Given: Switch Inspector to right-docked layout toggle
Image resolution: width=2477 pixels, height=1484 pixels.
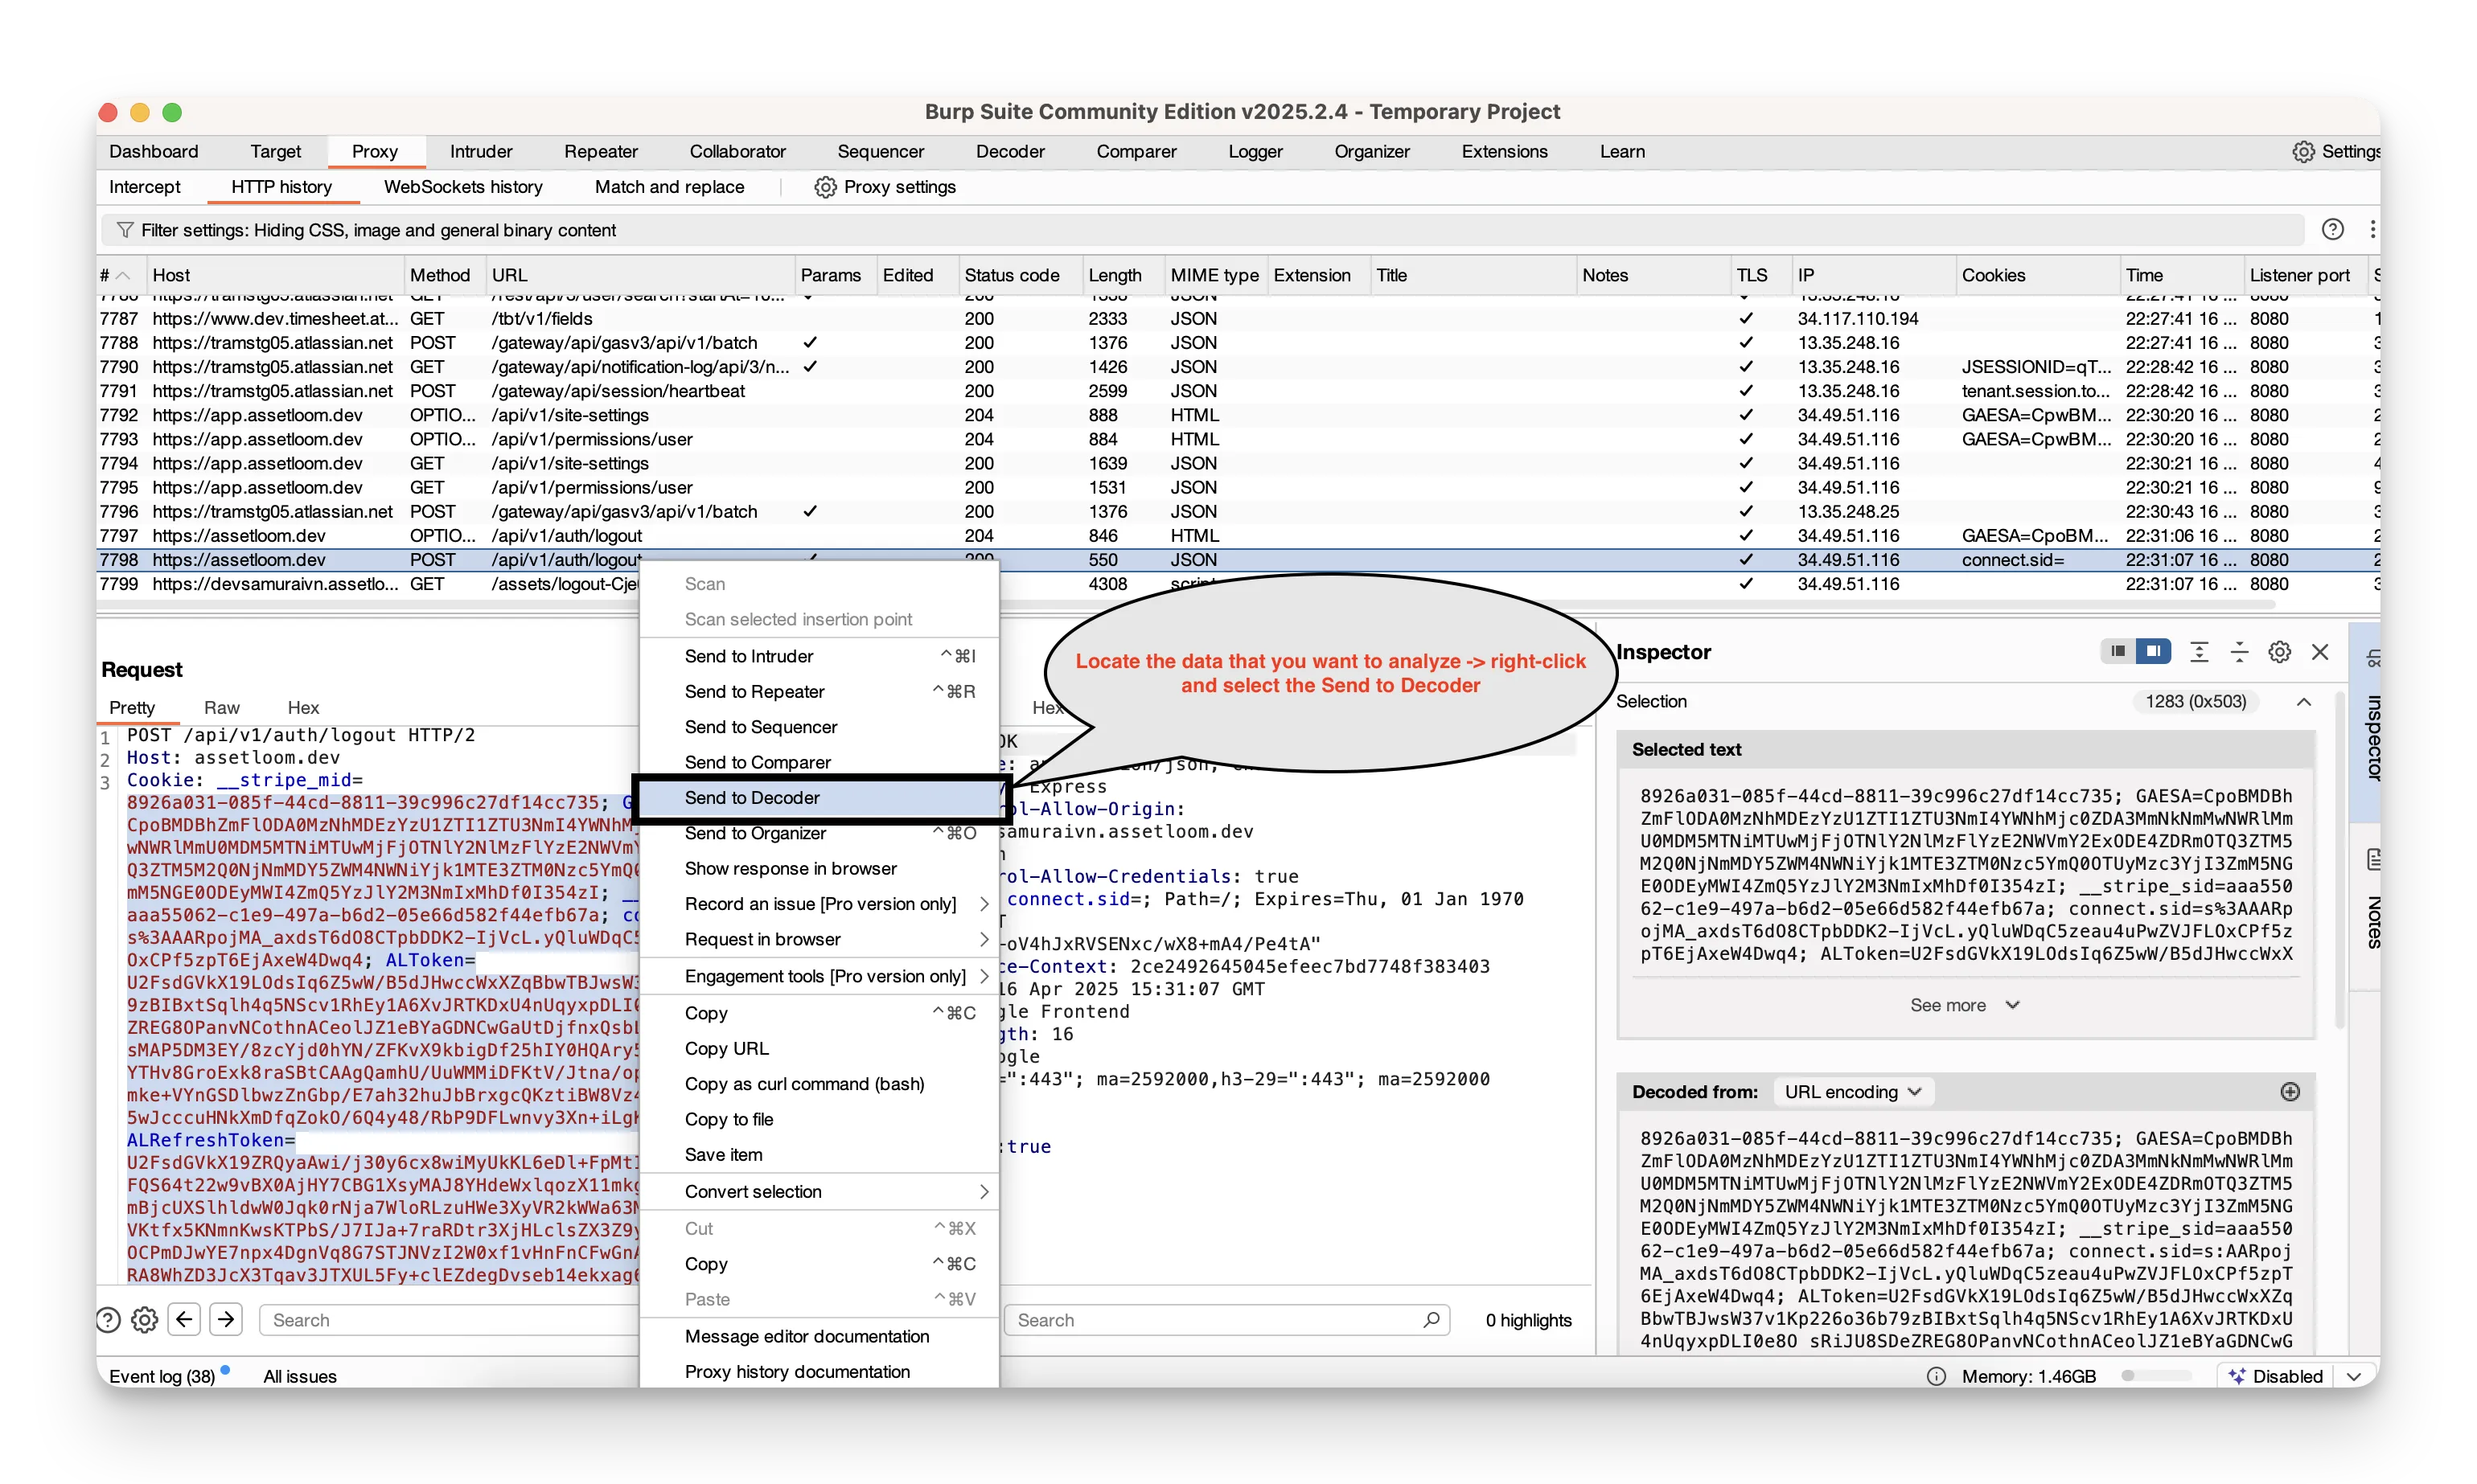Looking at the screenshot, I should click(2153, 652).
